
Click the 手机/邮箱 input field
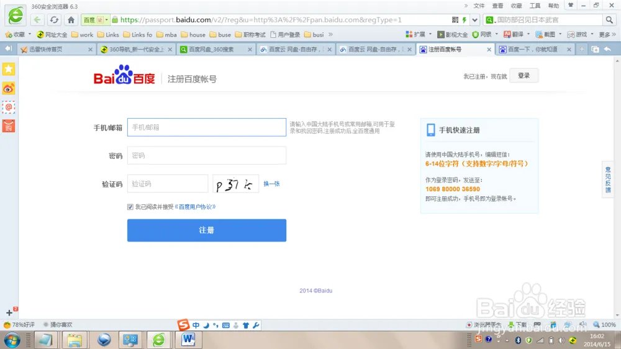tap(206, 127)
